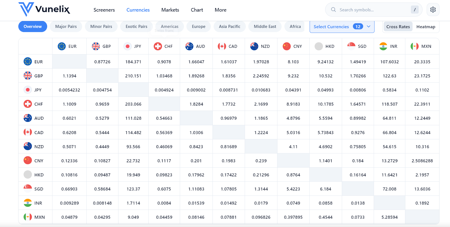Open EUR/INR rate 107.6032
The height and width of the screenshot is (227, 450).
390,62
